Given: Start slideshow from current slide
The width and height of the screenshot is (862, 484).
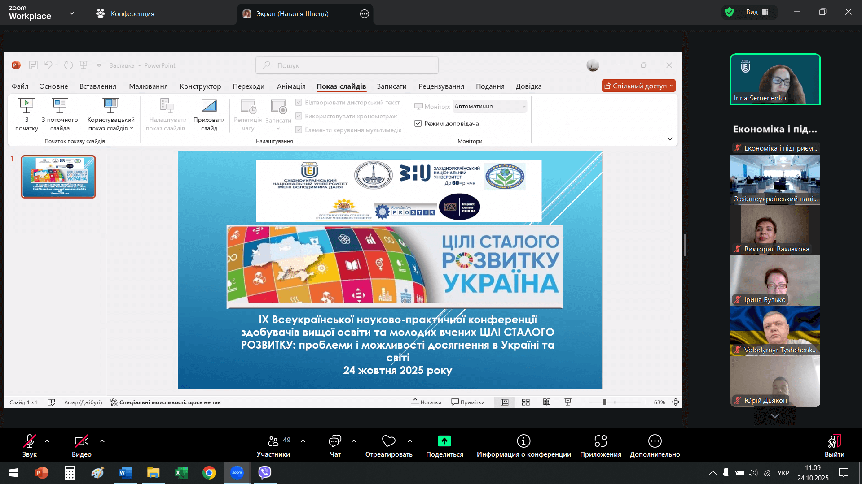Looking at the screenshot, I should (x=60, y=115).
